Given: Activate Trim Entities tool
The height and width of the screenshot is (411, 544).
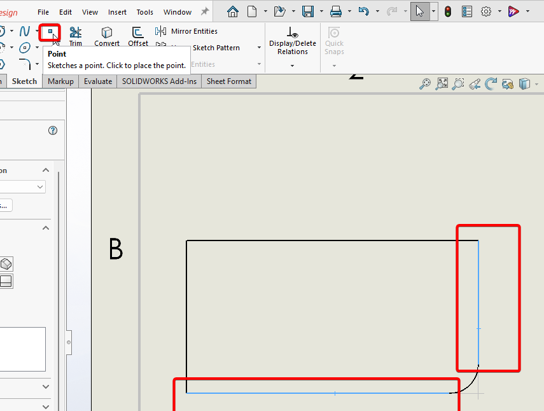Looking at the screenshot, I should pyautogui.click(x=75, y=36).
